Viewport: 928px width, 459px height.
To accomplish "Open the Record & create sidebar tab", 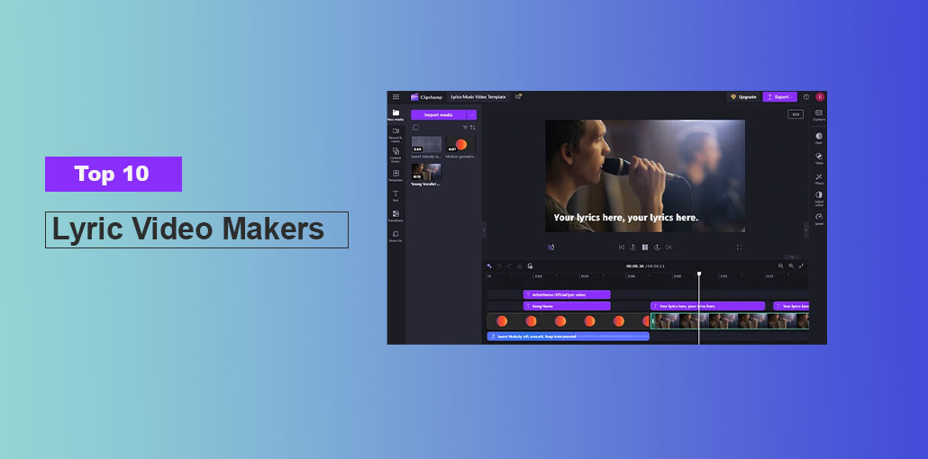I will pos(396,135).
